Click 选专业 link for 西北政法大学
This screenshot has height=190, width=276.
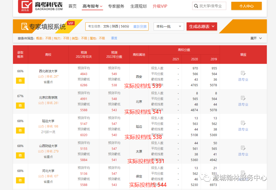[243, 80]
